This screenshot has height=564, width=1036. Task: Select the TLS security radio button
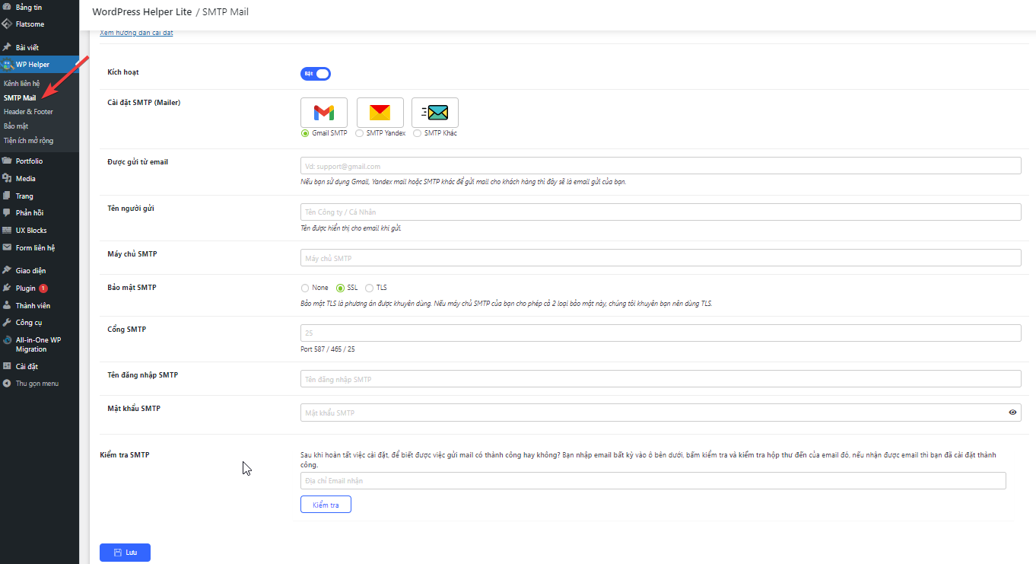point(370,288)
